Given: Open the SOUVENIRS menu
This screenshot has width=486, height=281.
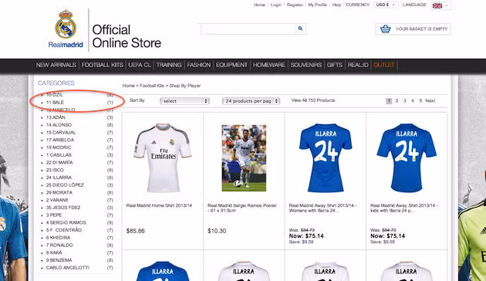Looking at the screenshot, I should (306, 65).
